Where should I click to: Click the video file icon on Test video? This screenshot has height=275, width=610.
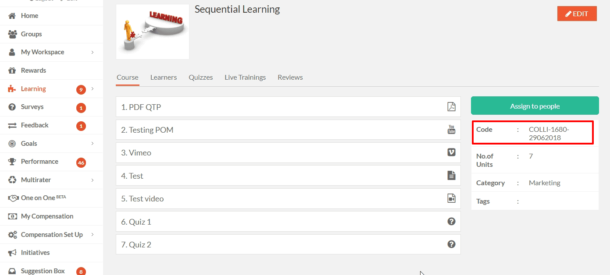[x=451, y=198]
